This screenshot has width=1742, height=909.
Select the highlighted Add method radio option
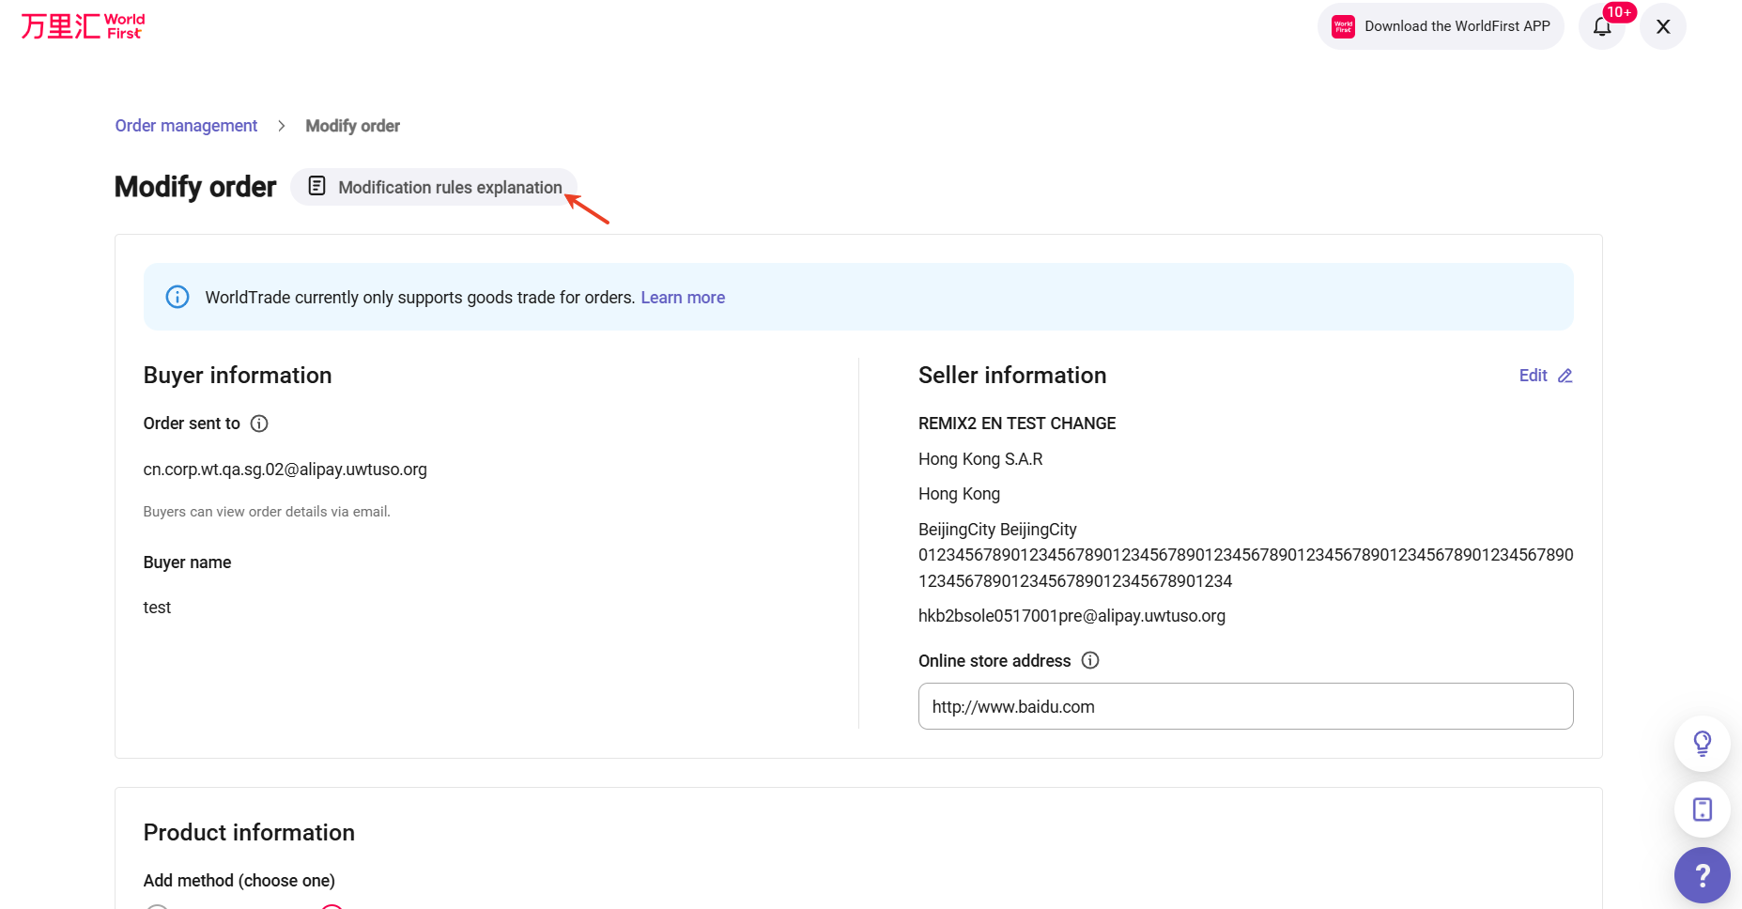coord(331,907)
